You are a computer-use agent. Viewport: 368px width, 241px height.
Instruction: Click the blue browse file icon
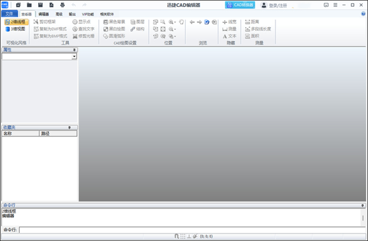pos(207,22)
